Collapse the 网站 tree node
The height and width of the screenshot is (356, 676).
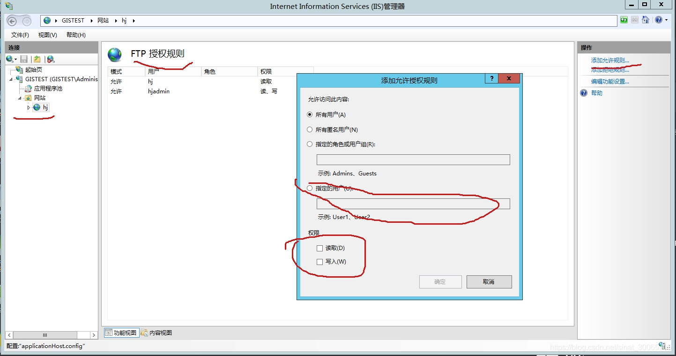(x=20, y=98)
